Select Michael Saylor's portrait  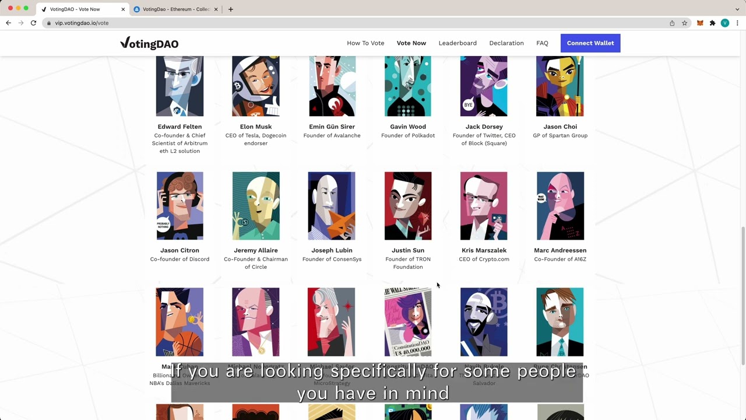(x=331, y=322)
